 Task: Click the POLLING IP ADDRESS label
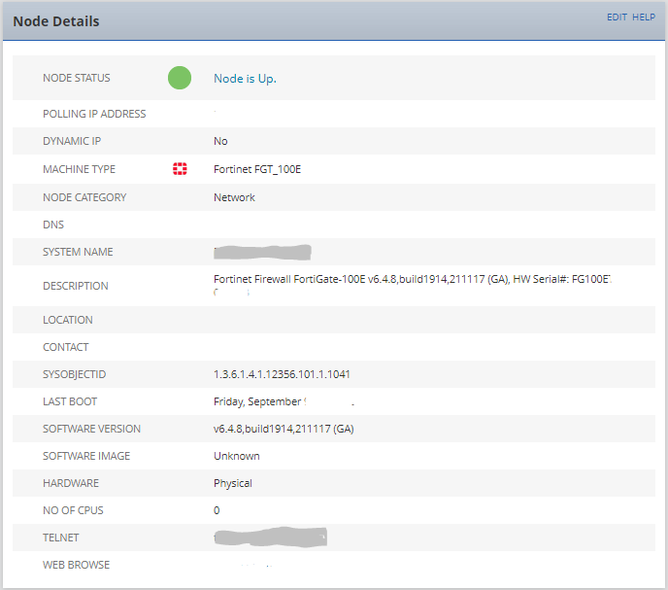[x=94, y=114]
